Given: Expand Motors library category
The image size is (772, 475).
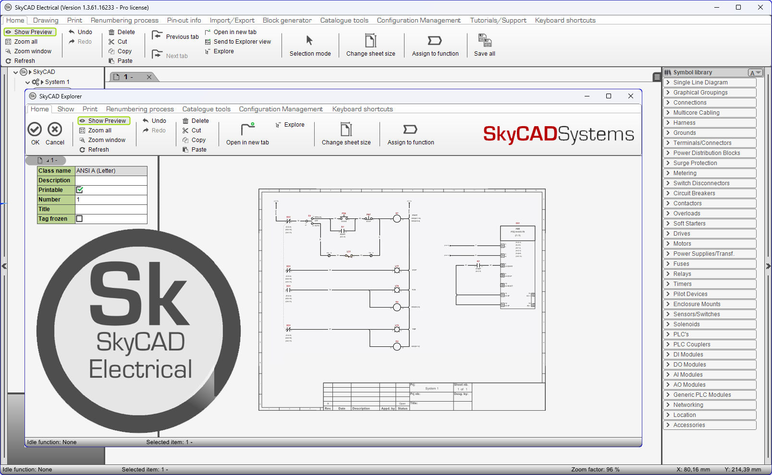Looking at the screenshot, I should point(668,244).
